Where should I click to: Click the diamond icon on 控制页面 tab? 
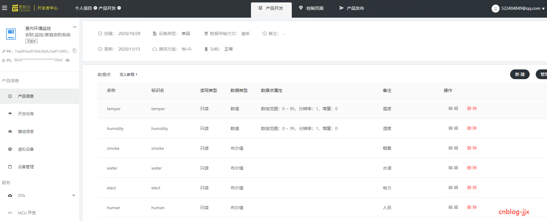click(x=301, y=8)
